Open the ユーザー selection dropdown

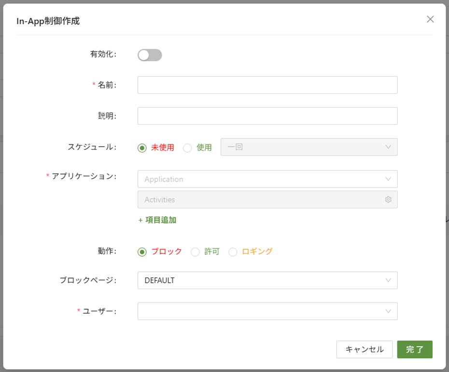(x=261, y=311)
